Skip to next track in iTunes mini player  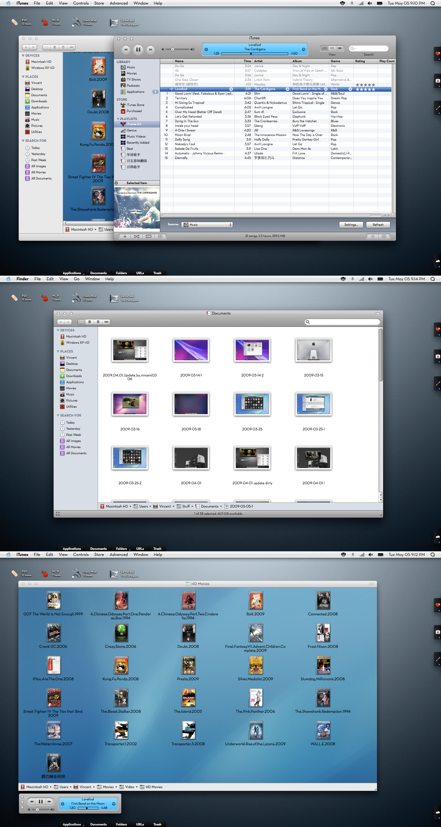tap(49, 801)
